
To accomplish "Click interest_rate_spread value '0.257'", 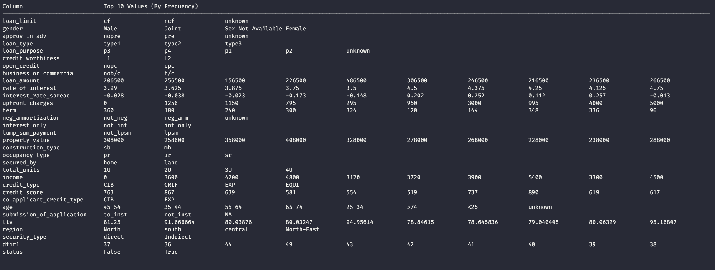I will point(597,96).
